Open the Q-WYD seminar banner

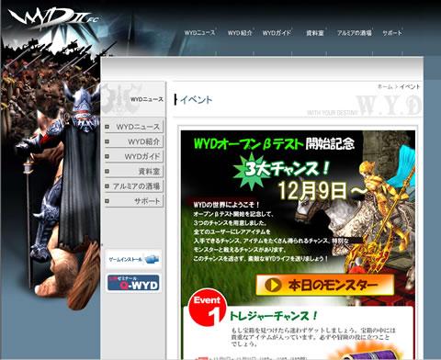point(133,283)
